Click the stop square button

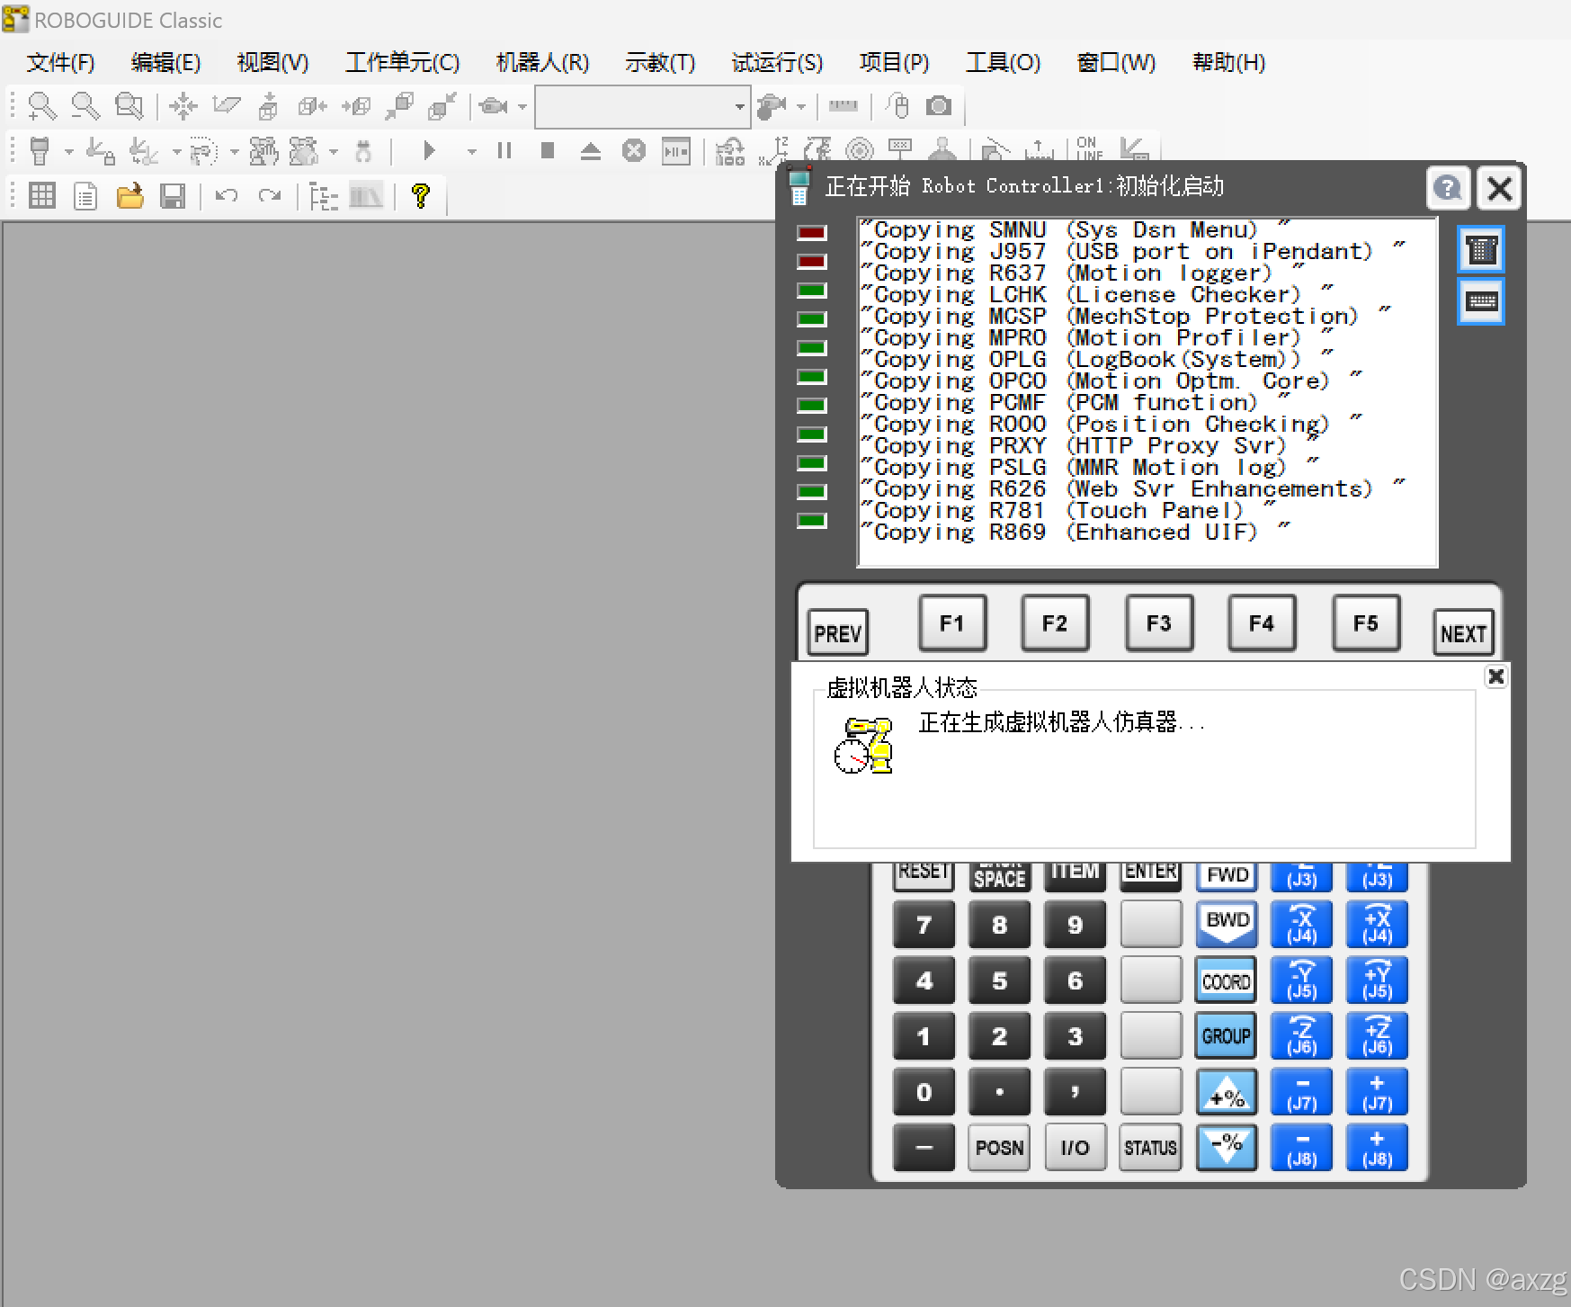pyautogui.click(x=548, y=151)
